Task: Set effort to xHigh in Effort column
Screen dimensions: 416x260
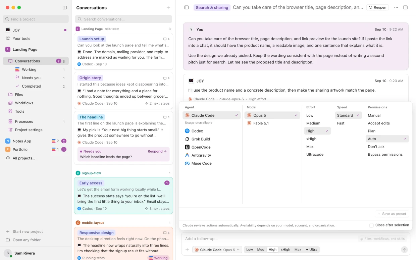Action: (317, 139)
